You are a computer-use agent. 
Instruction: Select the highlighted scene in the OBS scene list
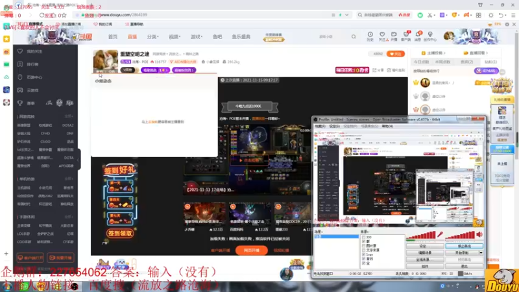336,237
